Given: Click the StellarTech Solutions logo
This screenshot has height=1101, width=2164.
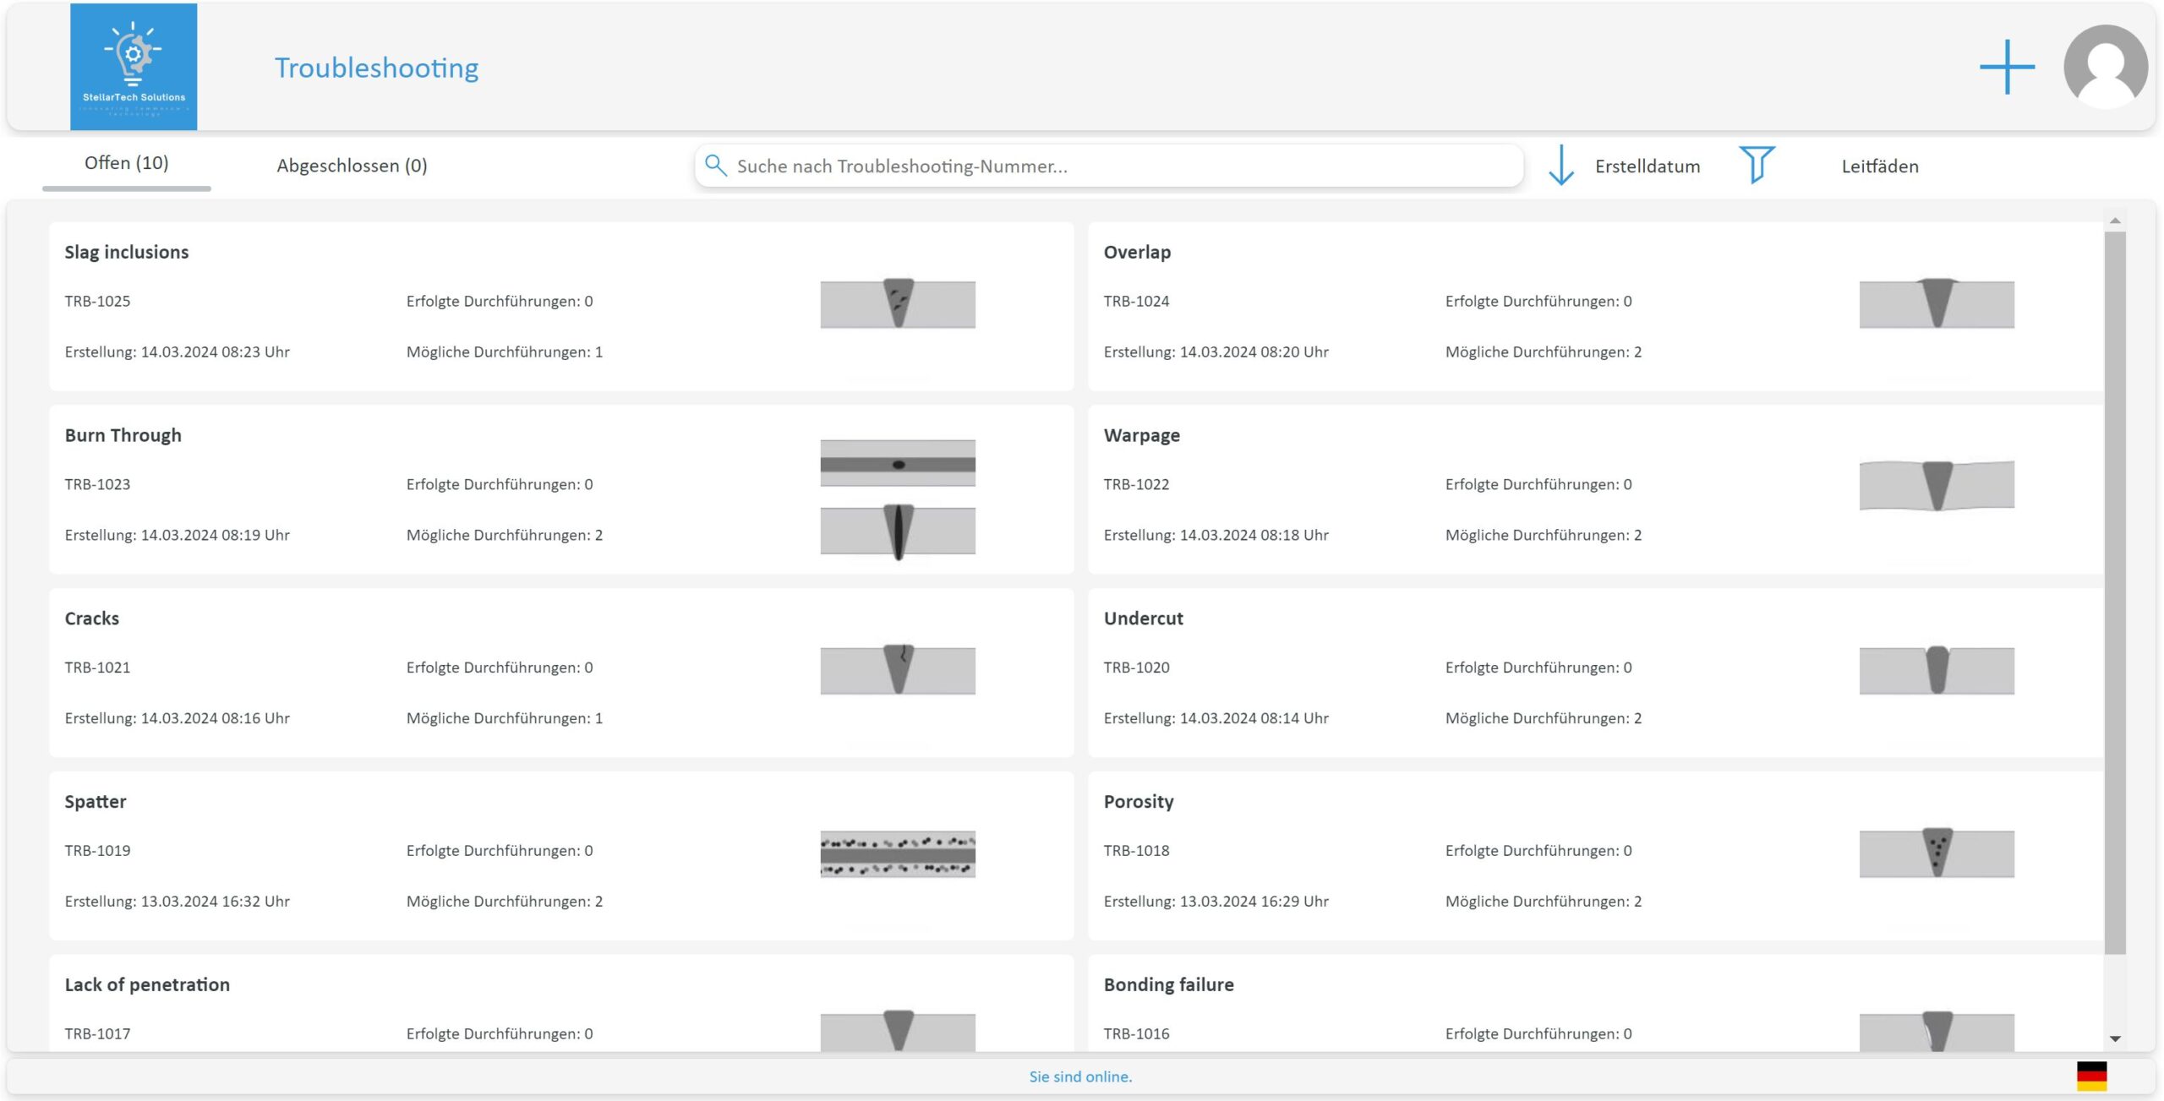Looking at the screenshot, I should pyautogui.click(x=134, y=67).
